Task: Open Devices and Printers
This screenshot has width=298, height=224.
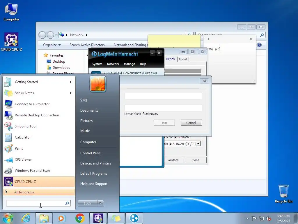Action: tap(96, 163)
